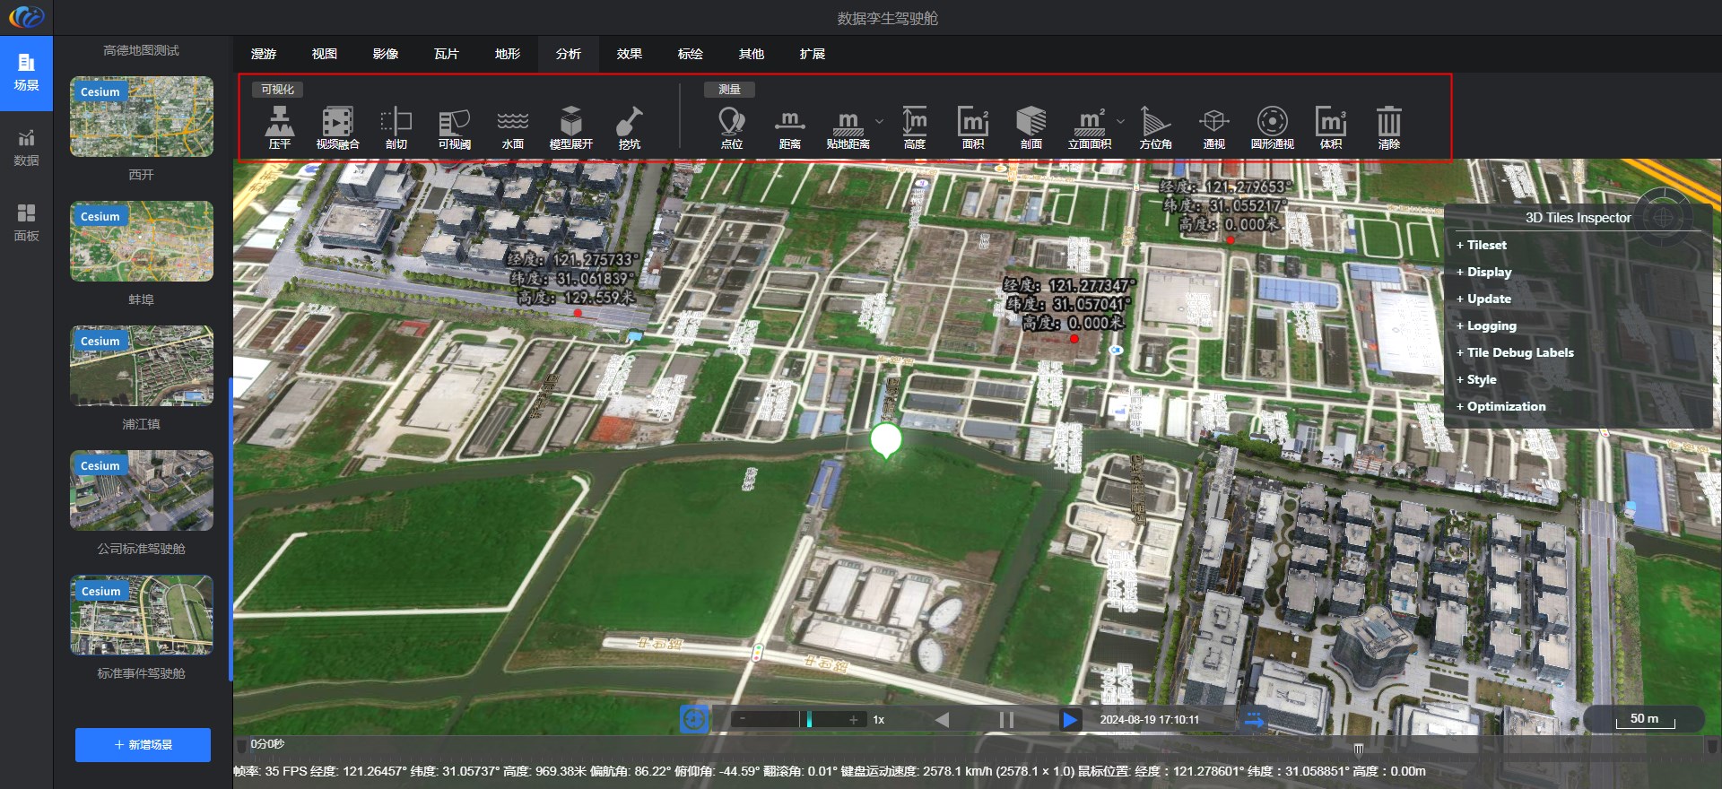The width and height of the screenshot is (1722, 789).
Task: Click the 方位角 azimuth tool
Action: [1155, 127]
